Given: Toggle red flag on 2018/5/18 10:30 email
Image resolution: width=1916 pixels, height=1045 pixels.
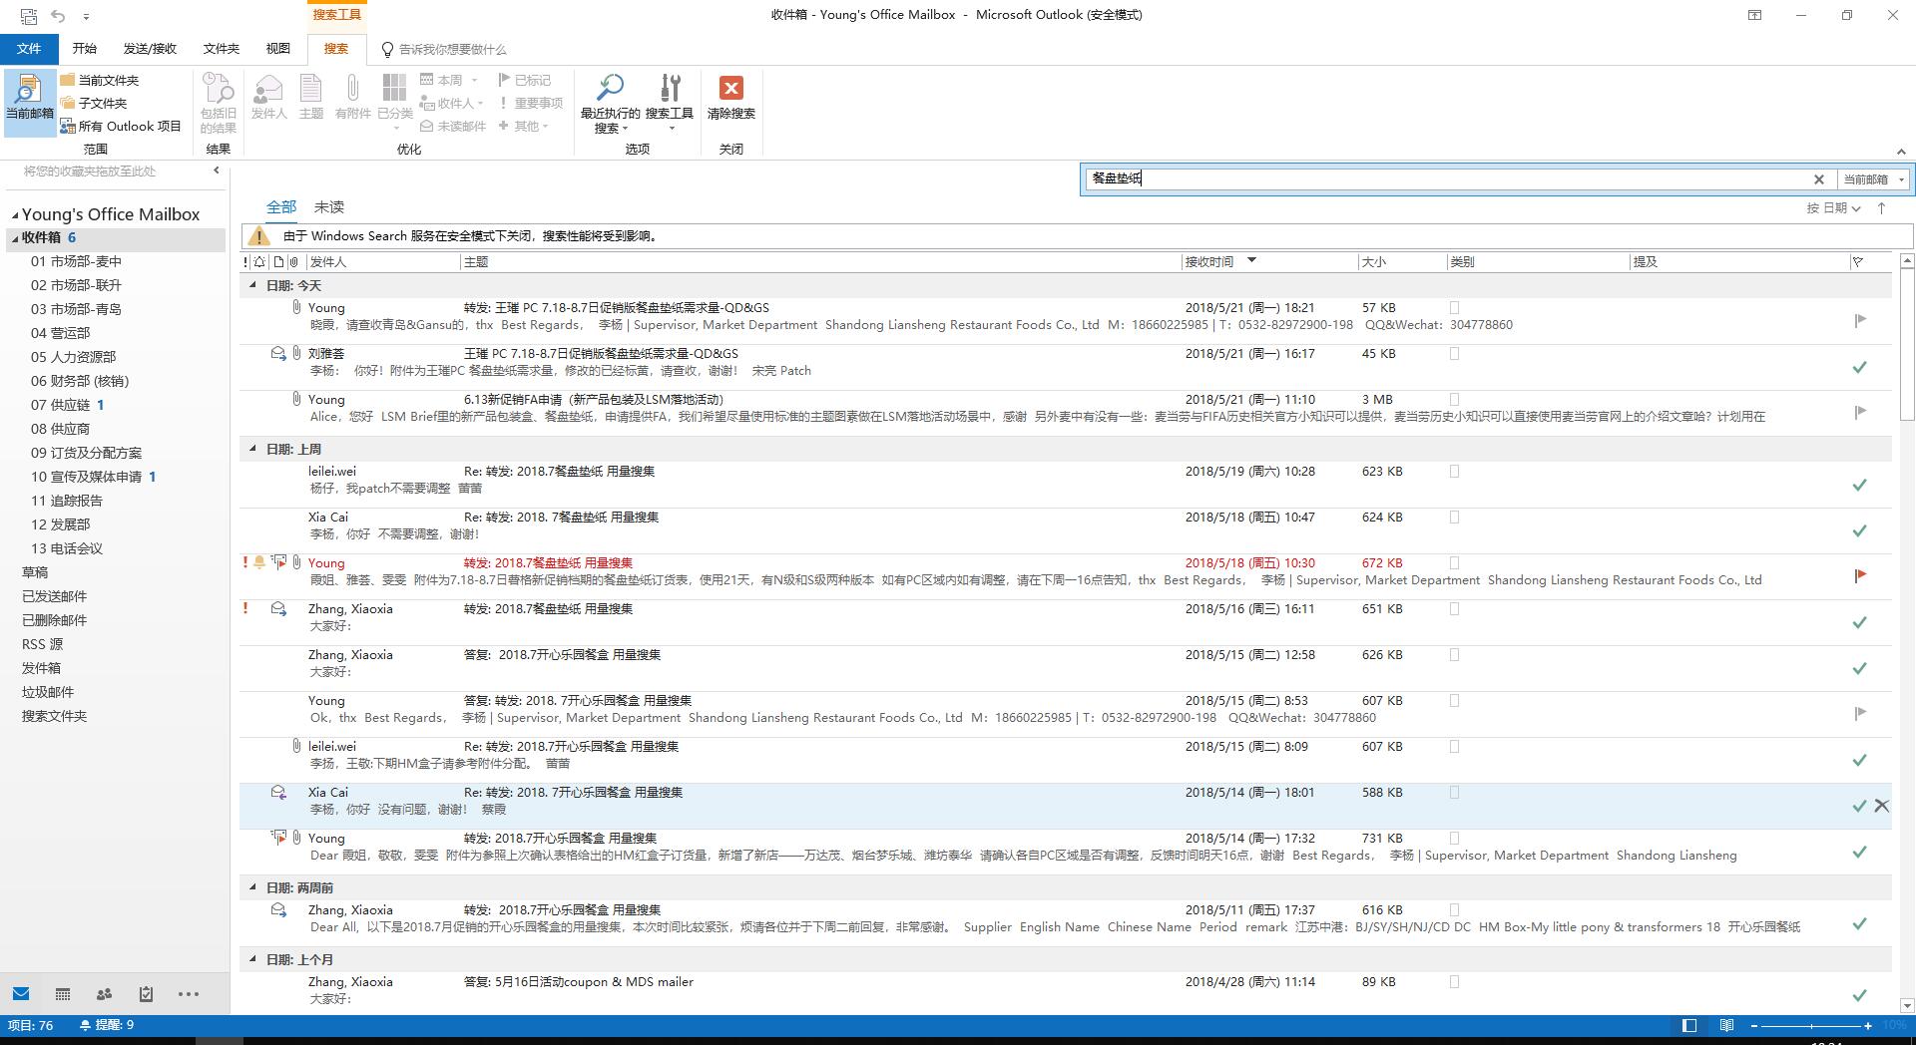Looking at the screenshot, I should pos(1860,575).
